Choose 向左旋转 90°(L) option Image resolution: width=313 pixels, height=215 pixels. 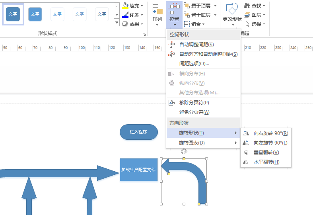pos(266,143)
